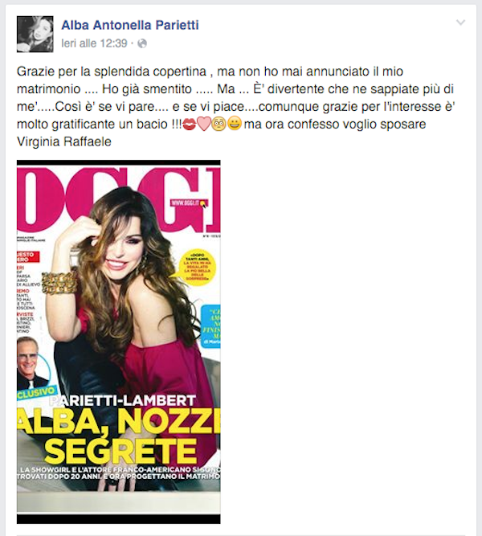This screenshot has width=482, height=536.
Task: Click the 'ESCLUSIVO' green label
Action: (x=36, y=393)
